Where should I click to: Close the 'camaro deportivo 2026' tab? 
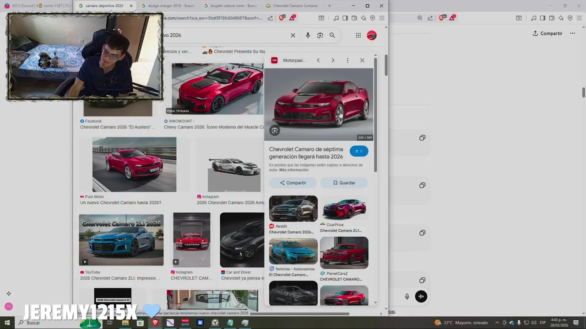130,6
